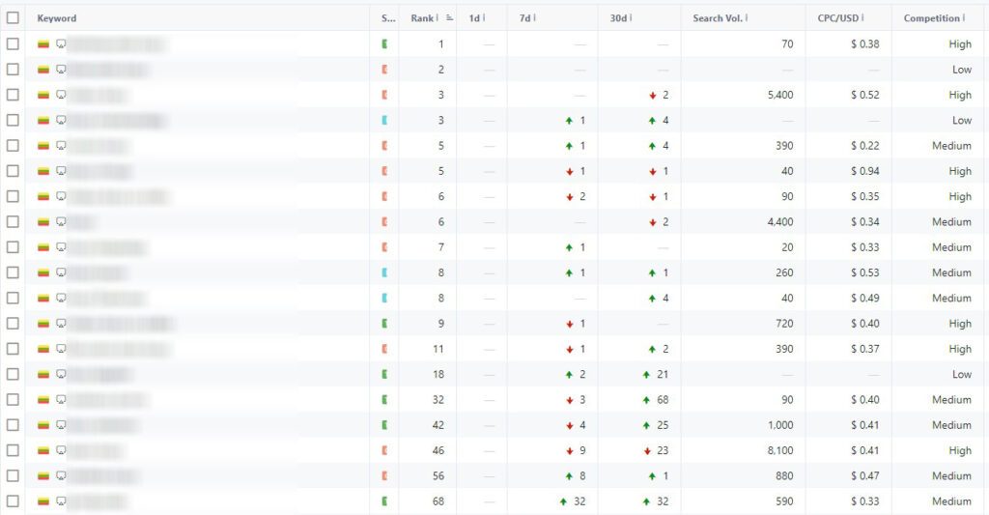Tick the checkbox for rank 46 row
Viewport: 989px width, 515px height.
13,450
